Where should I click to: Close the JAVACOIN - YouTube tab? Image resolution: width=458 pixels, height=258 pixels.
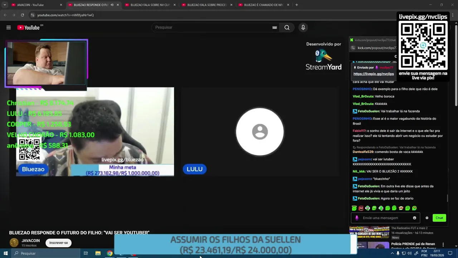point(61,5)
